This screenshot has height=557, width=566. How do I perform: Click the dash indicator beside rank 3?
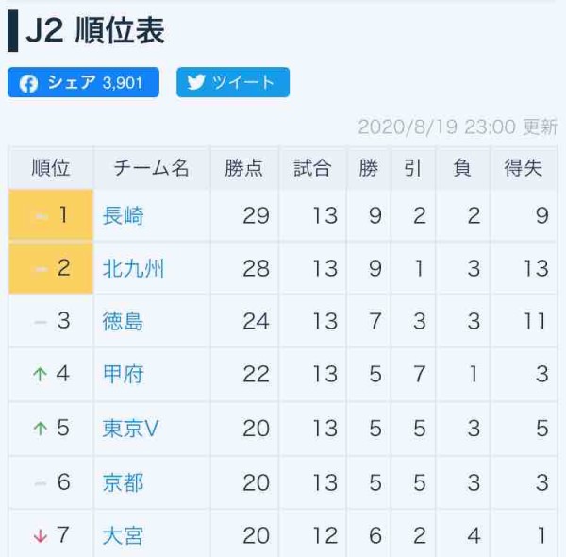pyautogui.click(x=41, y=322)
